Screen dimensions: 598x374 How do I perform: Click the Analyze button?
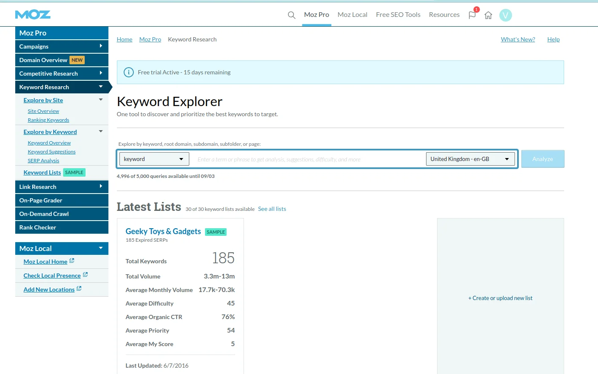point(543,159)
